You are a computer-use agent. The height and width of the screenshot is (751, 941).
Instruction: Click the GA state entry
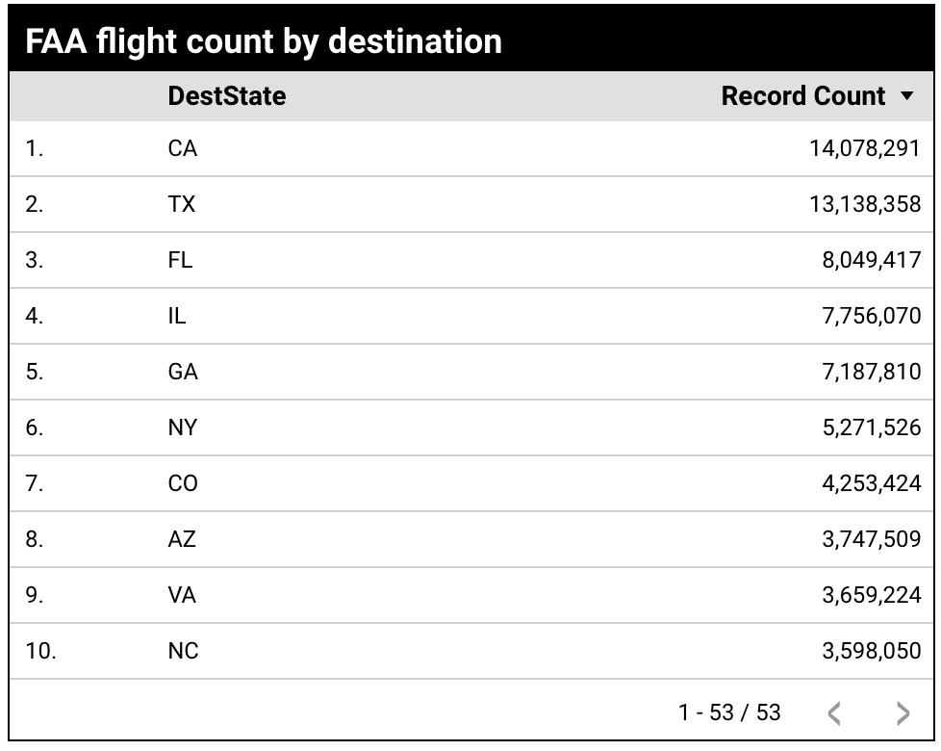pos(183,372)
